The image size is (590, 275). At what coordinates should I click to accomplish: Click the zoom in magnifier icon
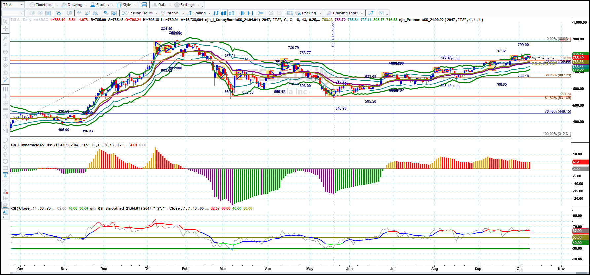[271, 13]
